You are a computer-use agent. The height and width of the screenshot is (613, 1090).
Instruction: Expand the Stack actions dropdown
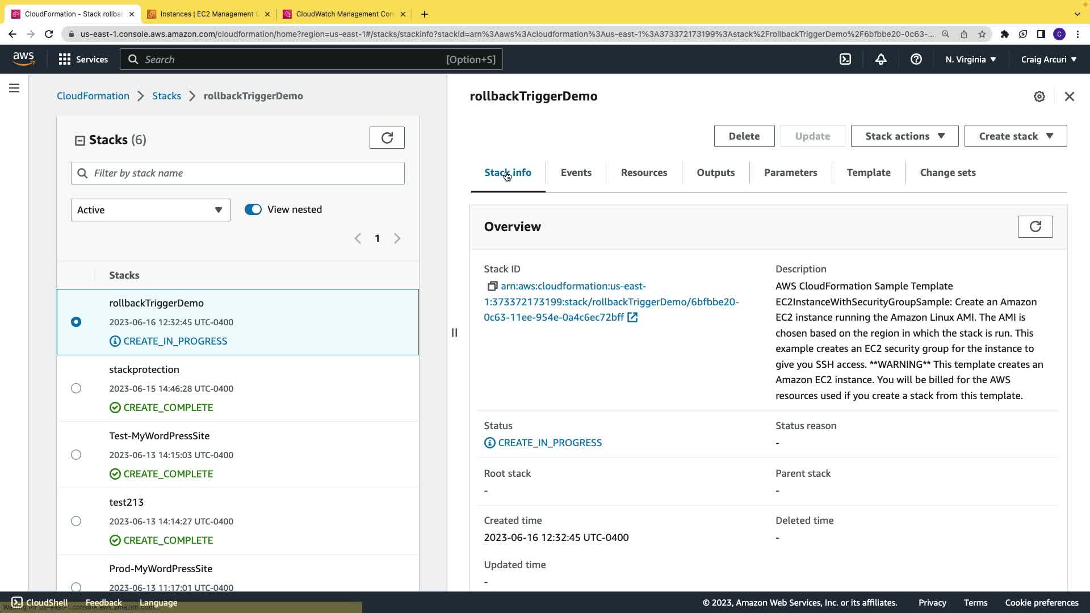pos(904,136)
